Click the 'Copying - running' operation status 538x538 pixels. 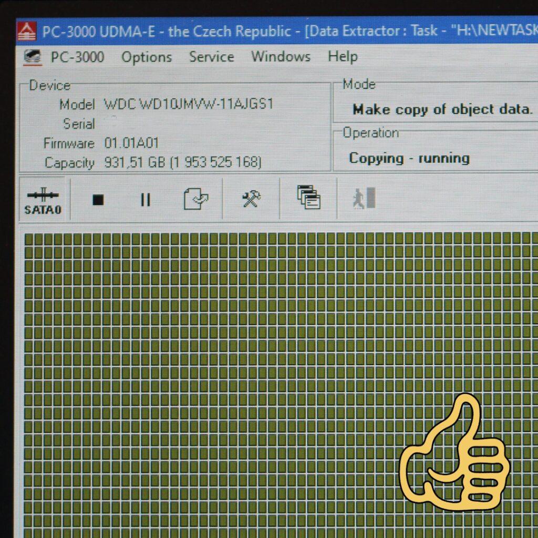[409, 158]
